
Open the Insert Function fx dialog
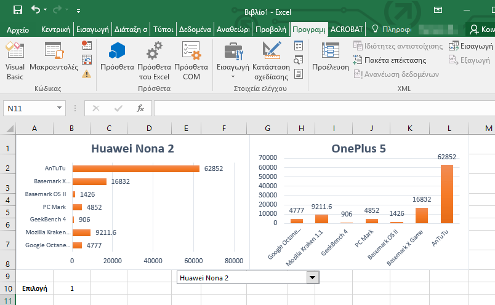(140, 108)
